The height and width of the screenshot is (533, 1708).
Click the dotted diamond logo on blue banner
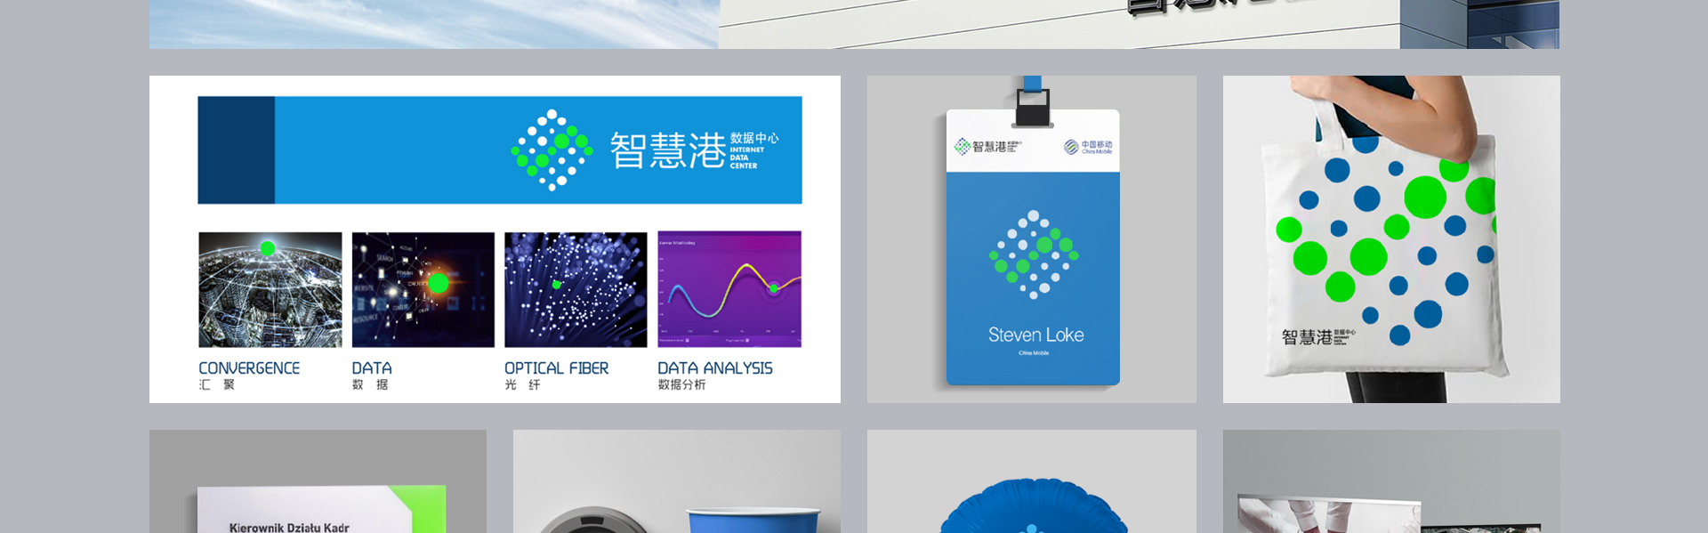552,150
